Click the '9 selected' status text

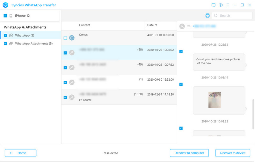tap(111, 153)
